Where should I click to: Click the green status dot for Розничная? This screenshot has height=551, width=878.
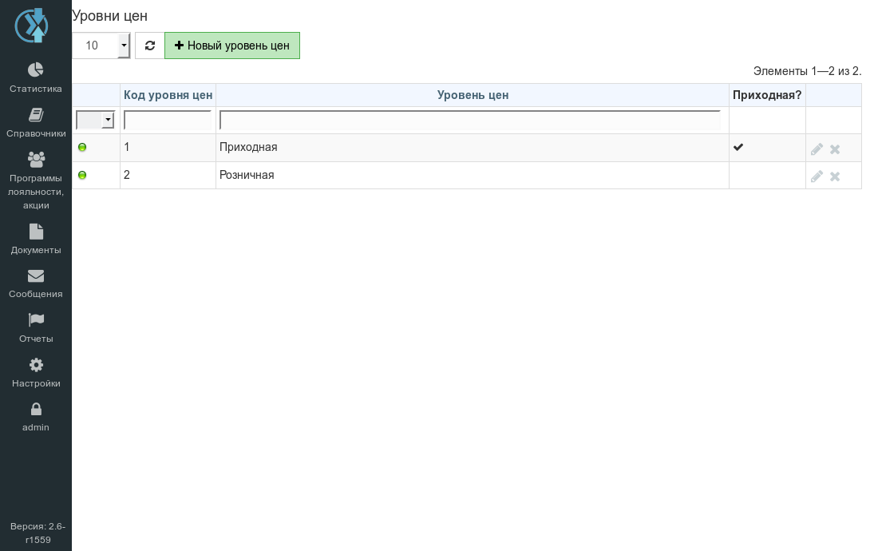point(82,175)
